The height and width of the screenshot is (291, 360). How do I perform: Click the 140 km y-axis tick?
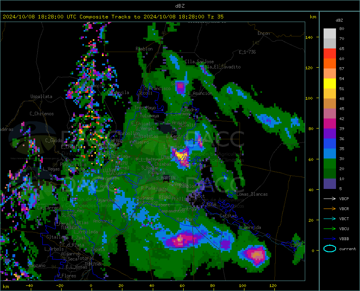pyautogui.click(x=309, y=37)
